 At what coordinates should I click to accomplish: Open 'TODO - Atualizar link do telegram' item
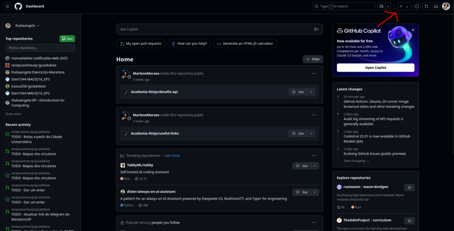click(40, 217)
